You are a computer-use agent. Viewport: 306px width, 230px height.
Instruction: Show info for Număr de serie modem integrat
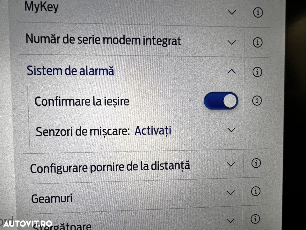point(258,42)
